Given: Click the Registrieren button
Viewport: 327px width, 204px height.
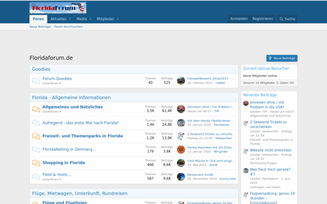Looking at the screenshot, I should [x=263, y=18].
